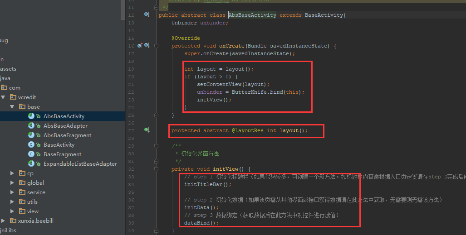Click the project panel vertical scrollbar
The image size is (466, 235).
tap(123, 10)
